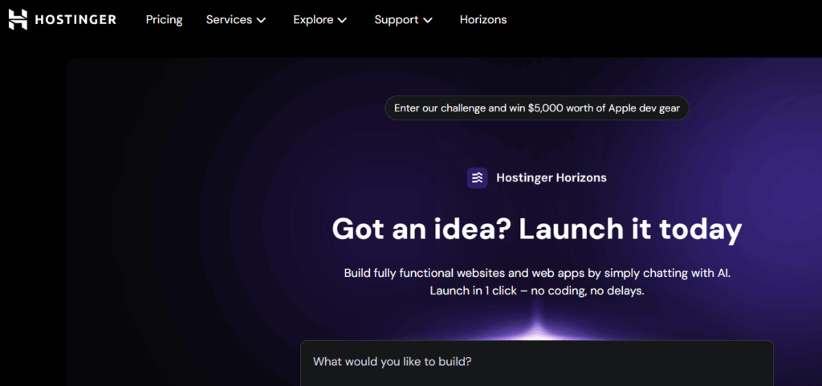Click the 'Build fully functional websites' description line
Screen dimensions: 822x386
click(536, 273)
